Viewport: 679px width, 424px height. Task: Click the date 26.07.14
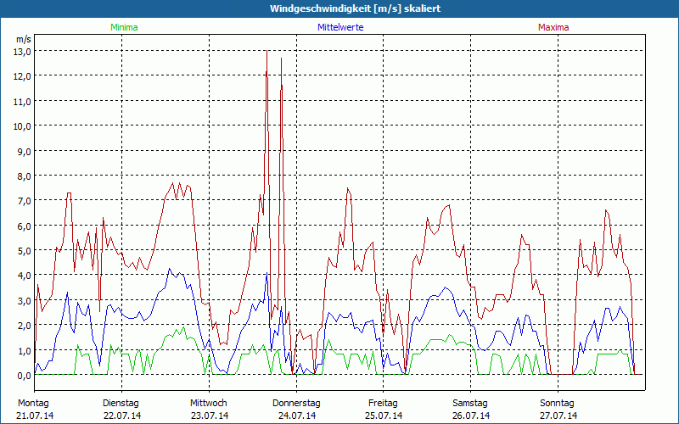471,416
